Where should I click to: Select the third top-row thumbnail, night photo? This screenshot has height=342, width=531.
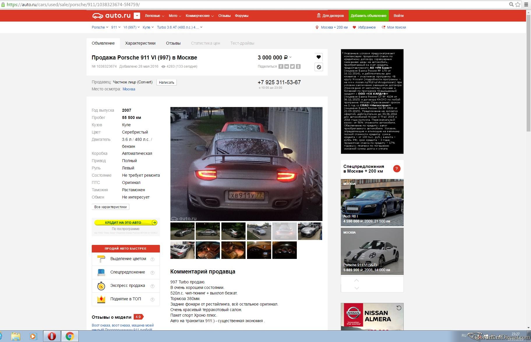point(233,231)
